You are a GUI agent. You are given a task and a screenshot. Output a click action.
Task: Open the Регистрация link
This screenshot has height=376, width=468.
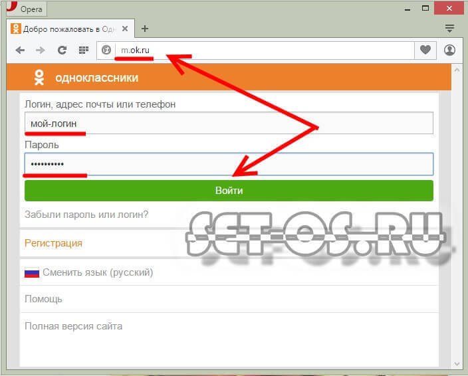click(53, 243)
